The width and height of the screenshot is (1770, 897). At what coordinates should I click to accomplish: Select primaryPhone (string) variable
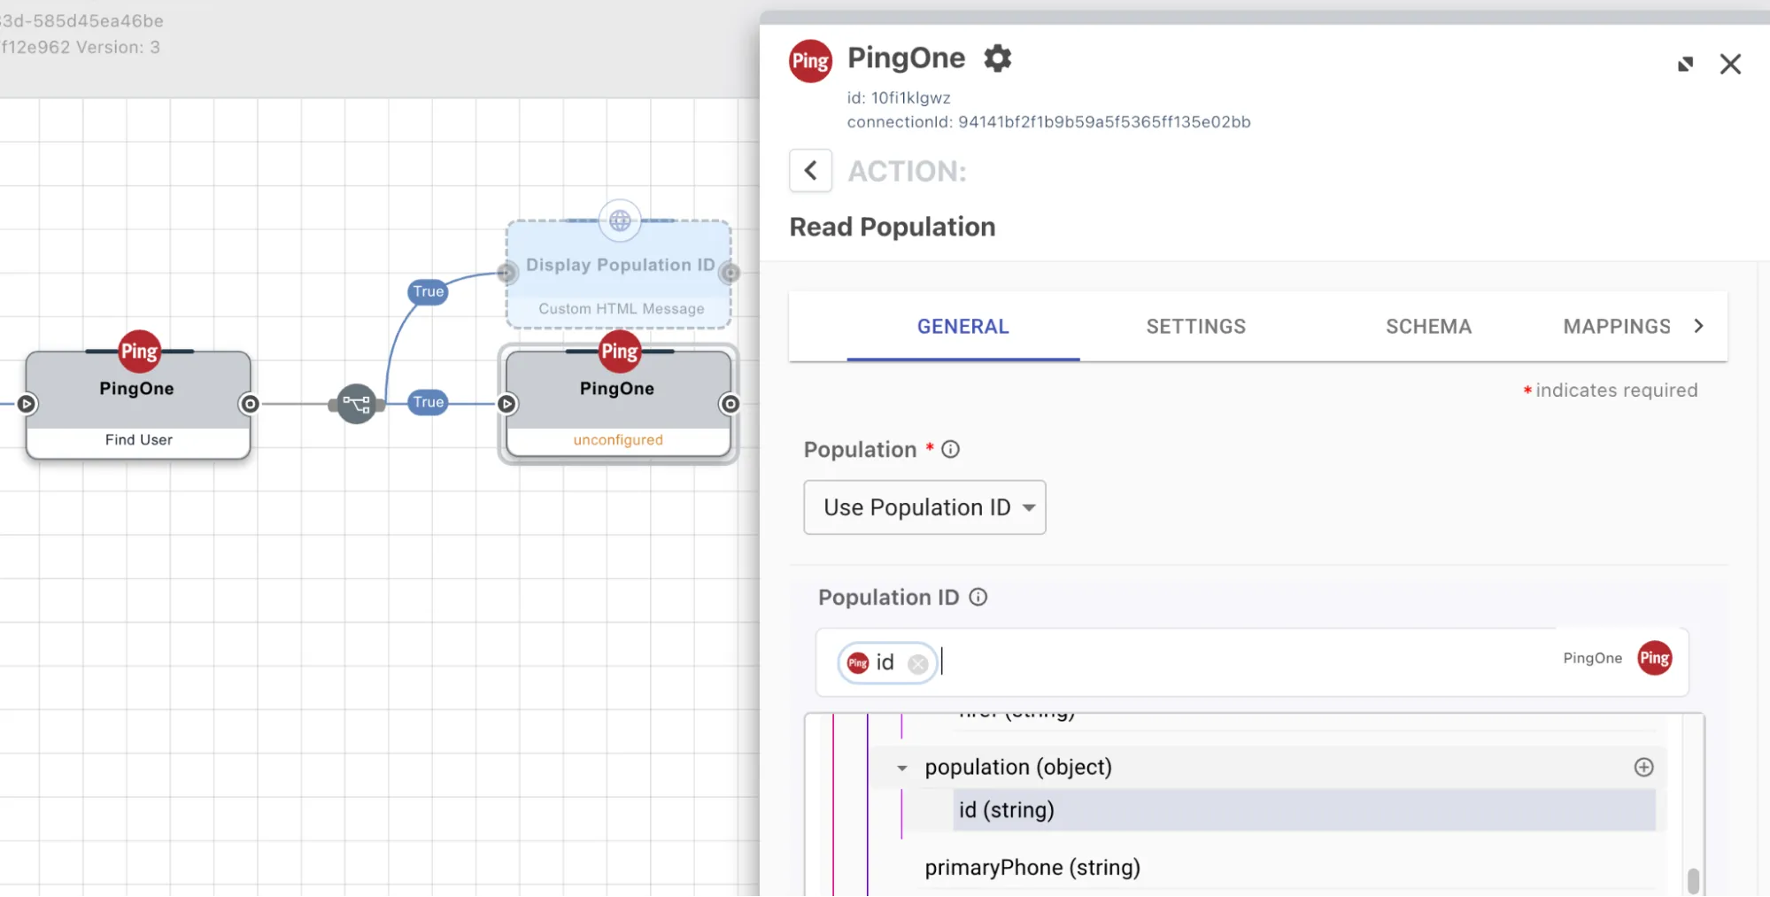tap(1032, 867)
